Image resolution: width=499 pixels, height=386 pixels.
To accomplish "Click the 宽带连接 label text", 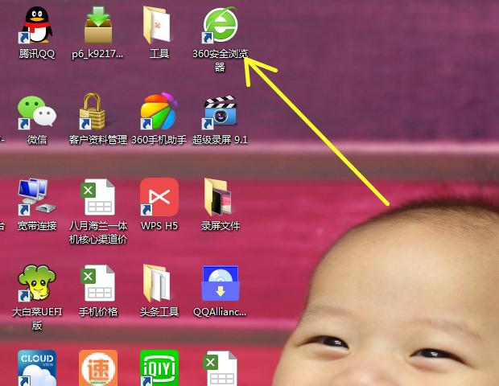I will coord(37,225).
